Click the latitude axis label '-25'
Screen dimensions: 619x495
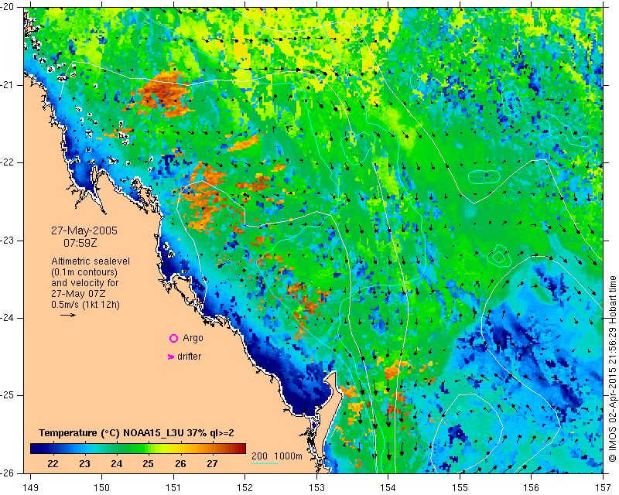[x=7, y=395]
